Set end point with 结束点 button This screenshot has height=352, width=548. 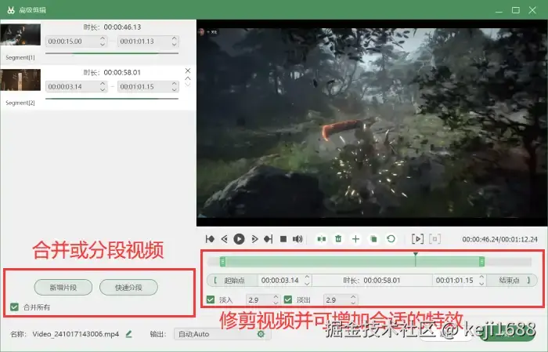tap(512, 281)
